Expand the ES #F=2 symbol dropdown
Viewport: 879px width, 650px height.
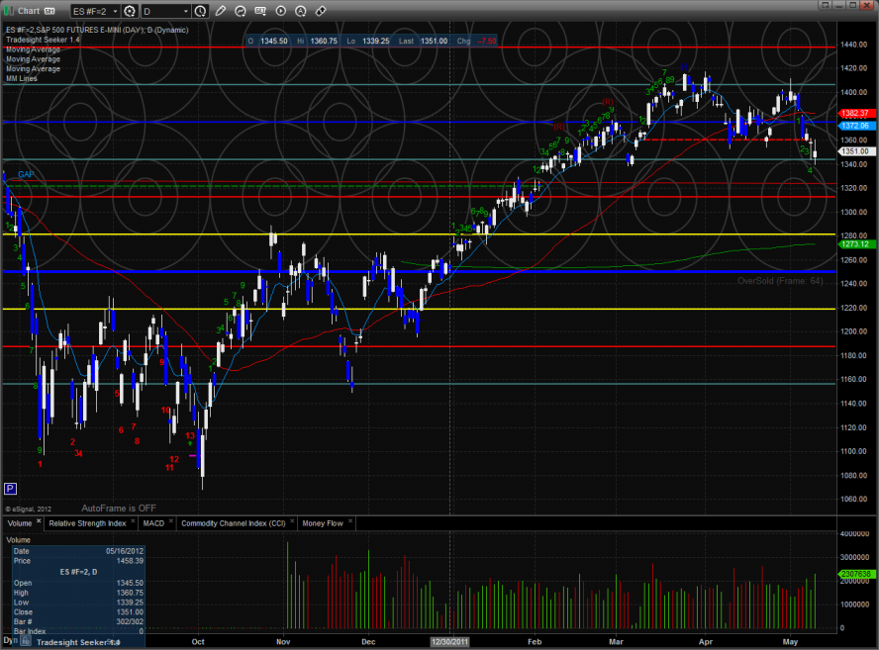click(115, 11)
